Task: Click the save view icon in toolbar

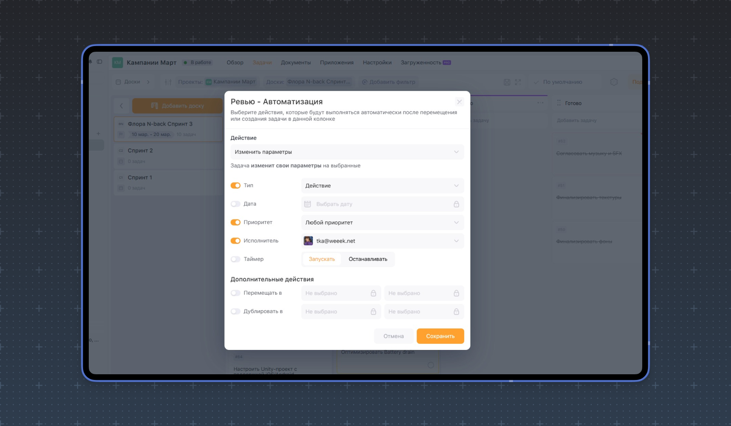Action: coord(507,82)
